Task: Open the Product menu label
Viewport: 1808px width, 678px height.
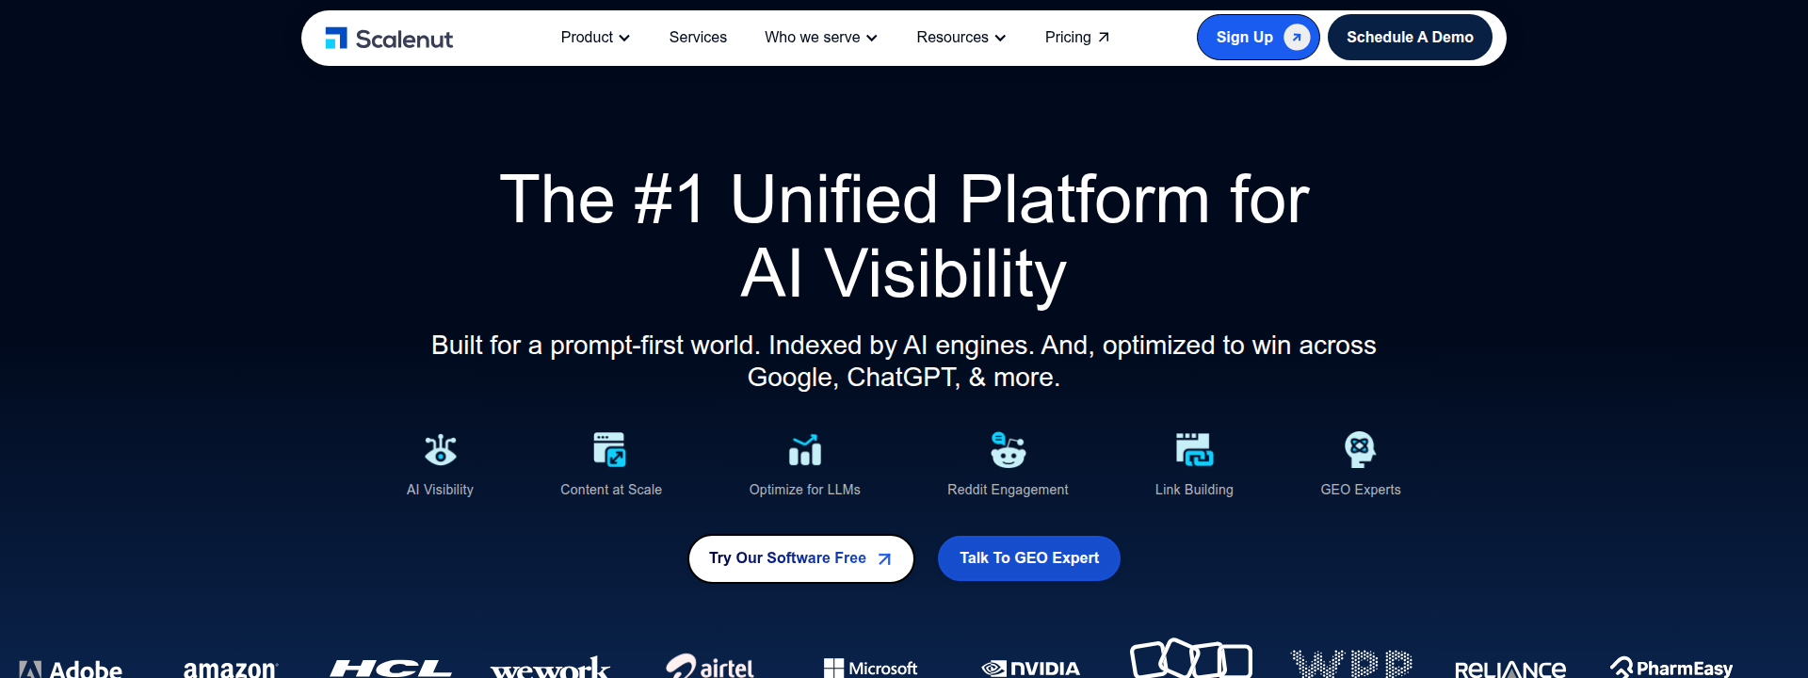Action: (587, 38)
